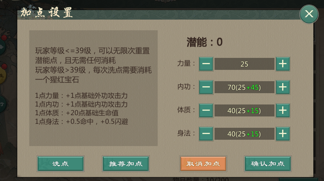Apply 推荐加点 recommended allocation
This screenshot has width=324, height=181.
click(x=125, y=164)
